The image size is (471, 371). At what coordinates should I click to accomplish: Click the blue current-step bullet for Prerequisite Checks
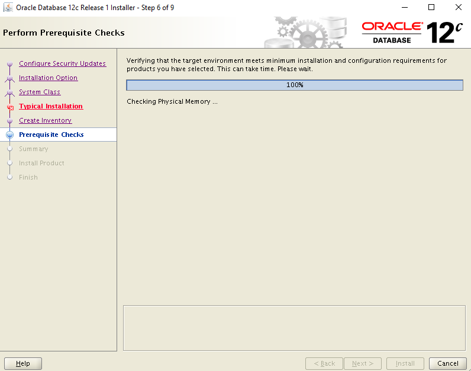10,135
